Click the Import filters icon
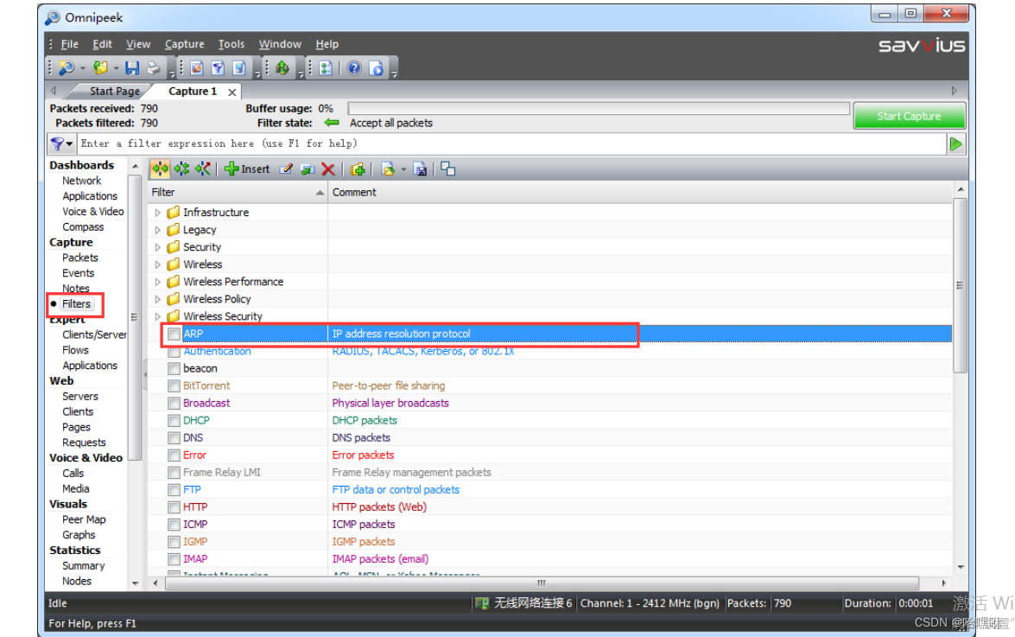1015x637 pixels. (x=388, y=169)
